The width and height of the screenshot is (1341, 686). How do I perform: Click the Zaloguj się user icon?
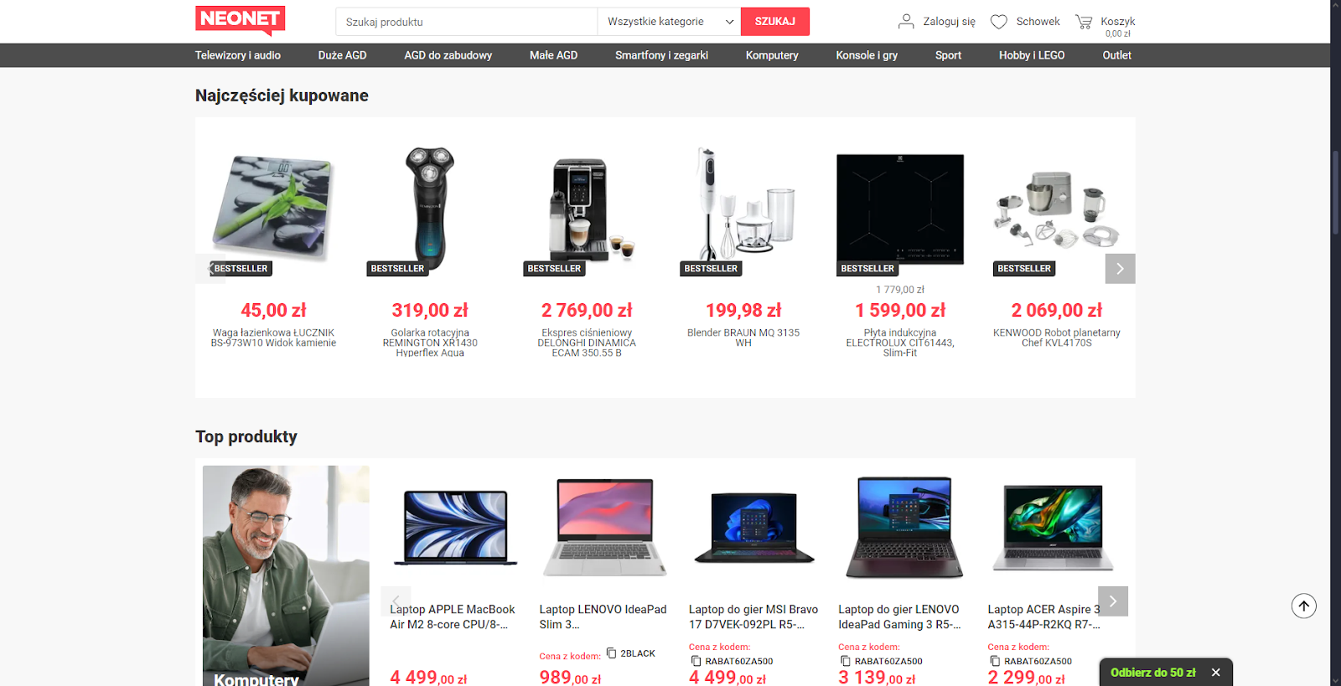[906, 21]
